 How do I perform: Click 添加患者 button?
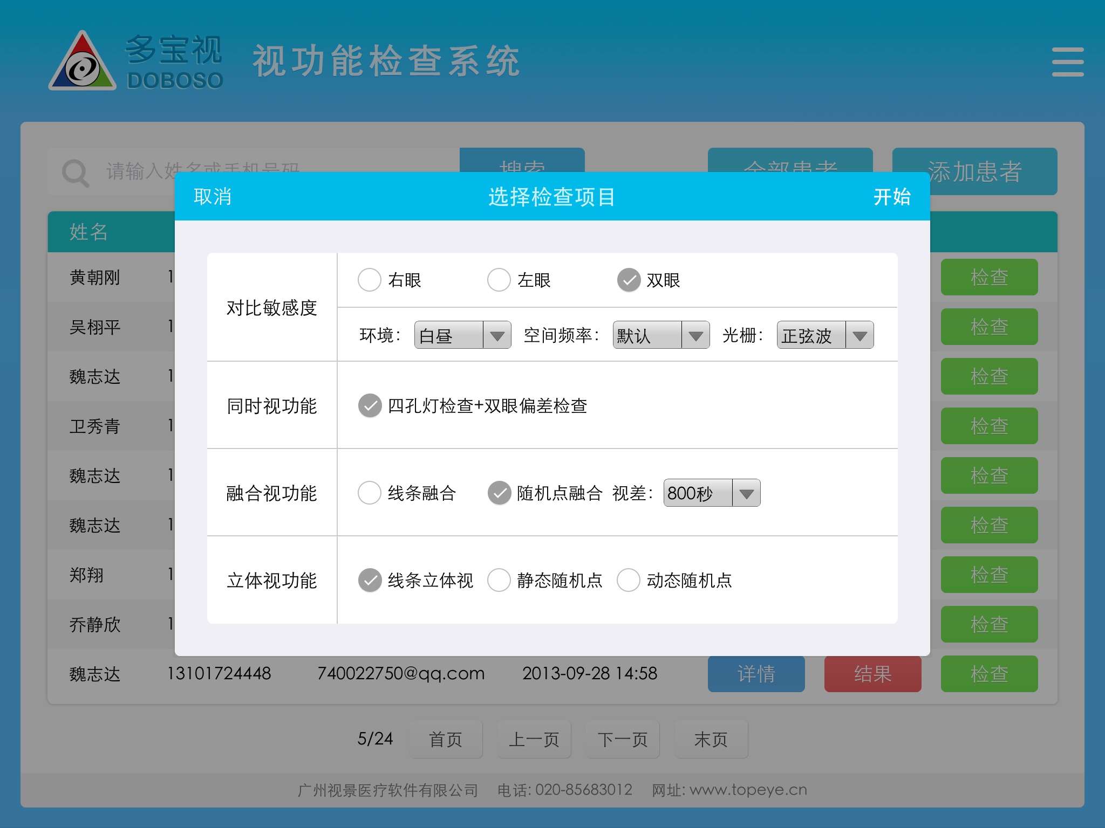(x=974, y=171)
